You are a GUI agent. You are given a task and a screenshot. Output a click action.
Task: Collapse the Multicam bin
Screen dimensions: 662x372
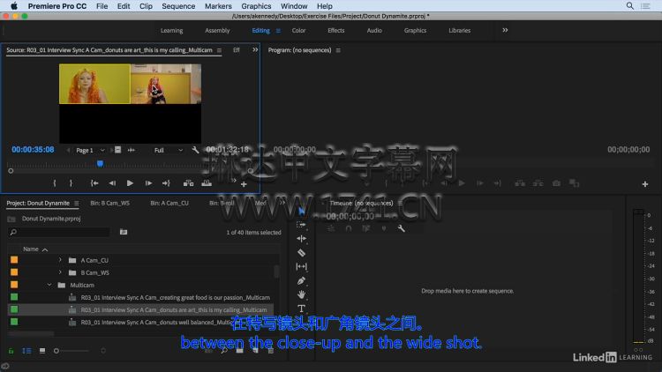(49, 285)
